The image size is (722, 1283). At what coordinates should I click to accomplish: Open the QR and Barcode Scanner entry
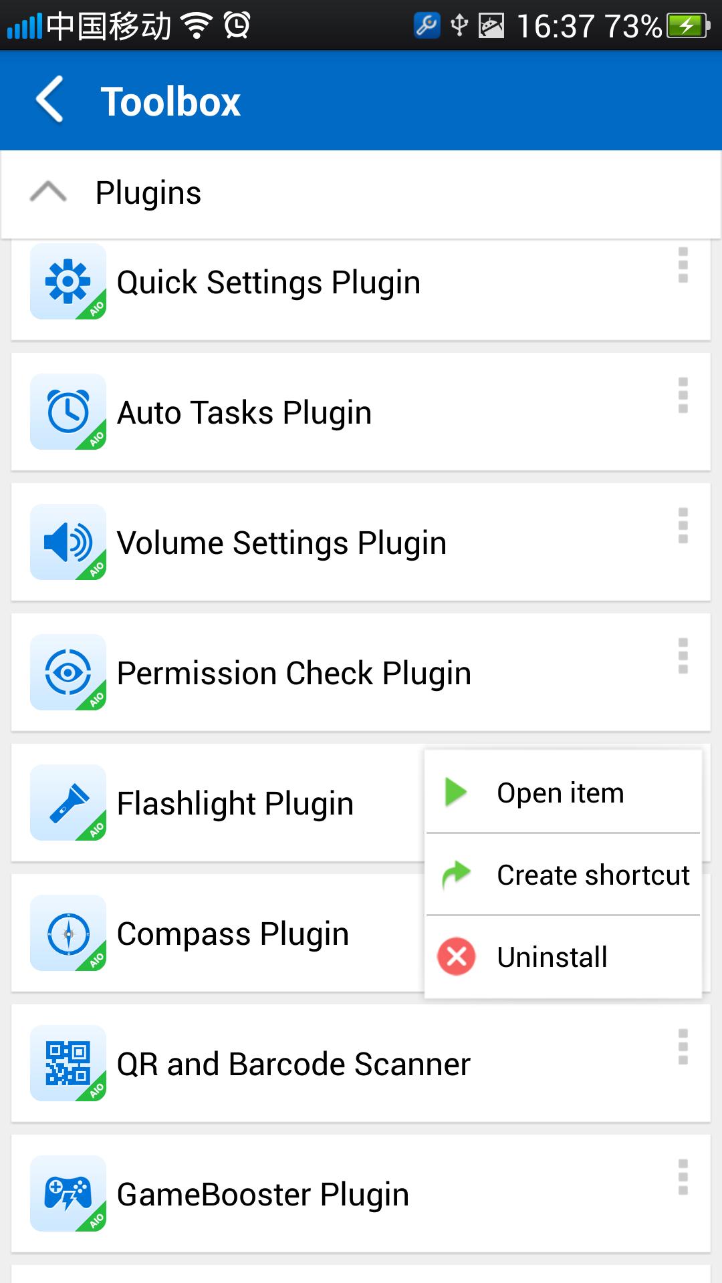click(293, 1064)
